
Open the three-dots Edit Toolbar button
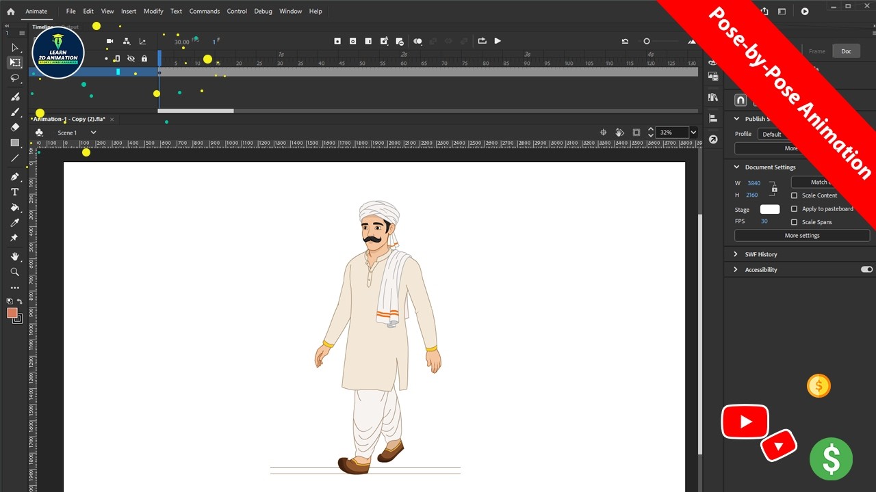pos(15,288)
